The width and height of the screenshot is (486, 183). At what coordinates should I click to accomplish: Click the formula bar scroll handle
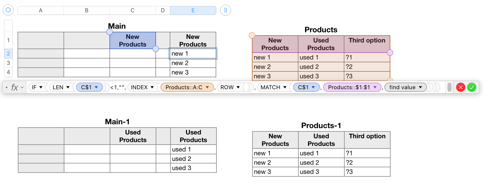[x=449, y=87]
